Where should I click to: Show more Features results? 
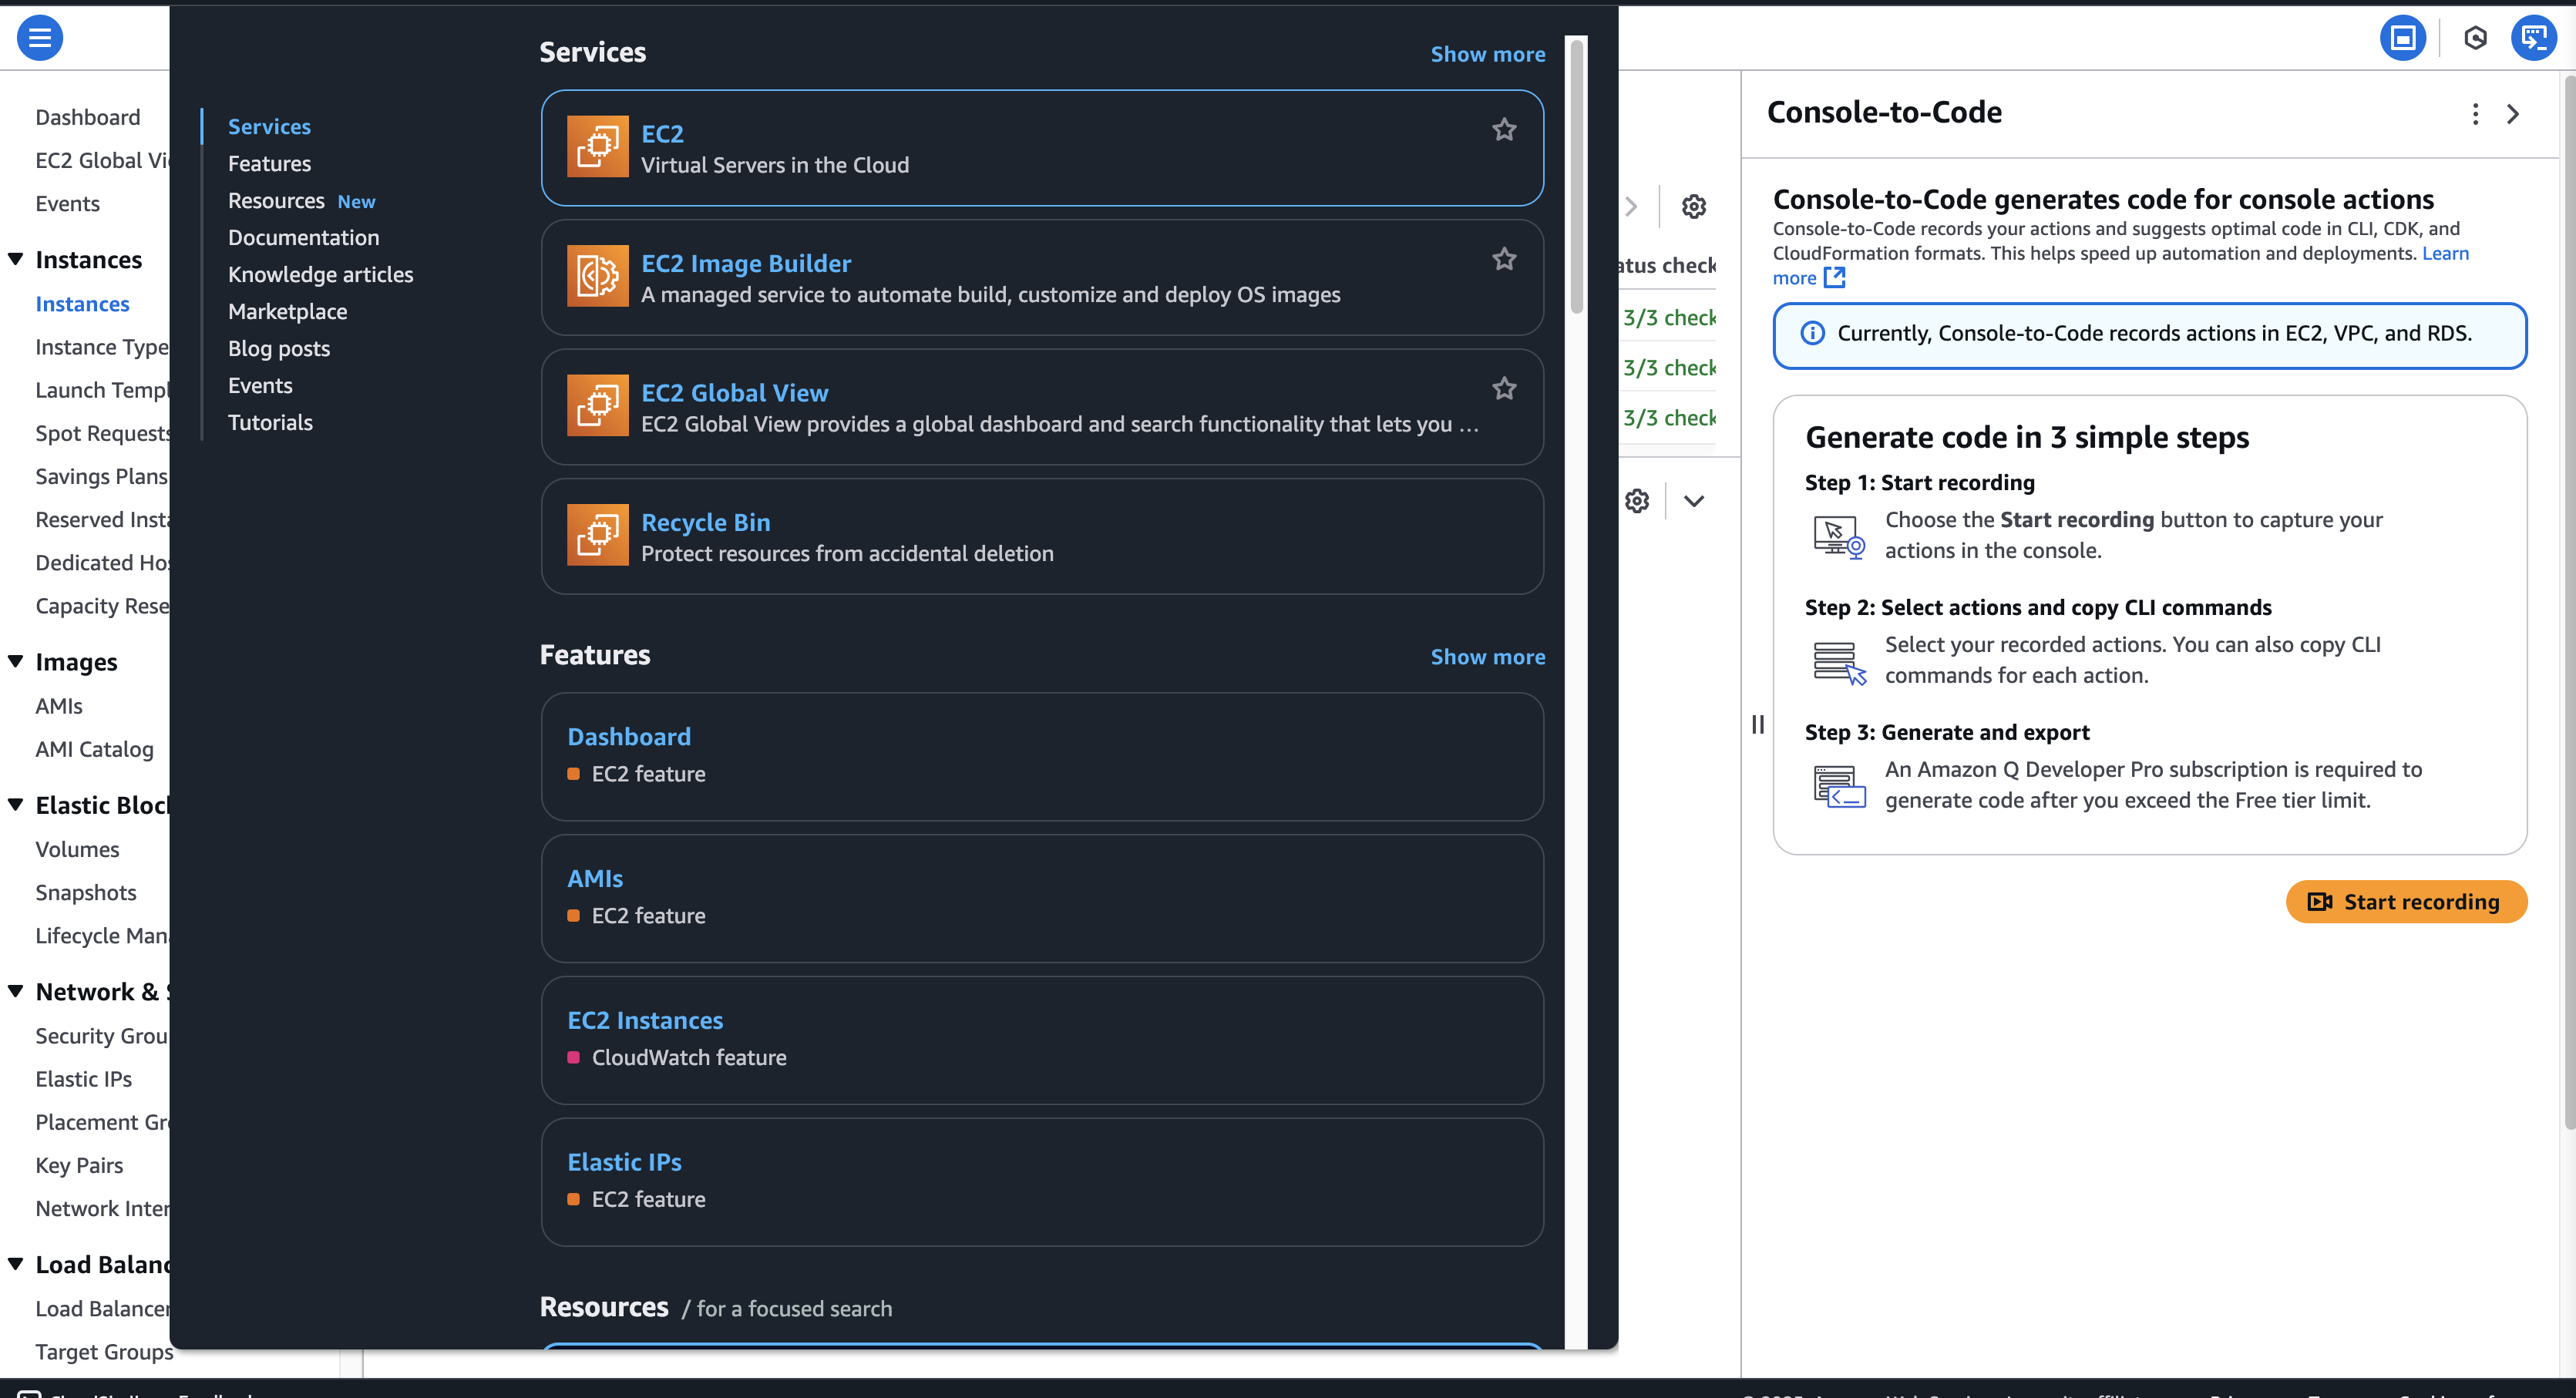1487,657
